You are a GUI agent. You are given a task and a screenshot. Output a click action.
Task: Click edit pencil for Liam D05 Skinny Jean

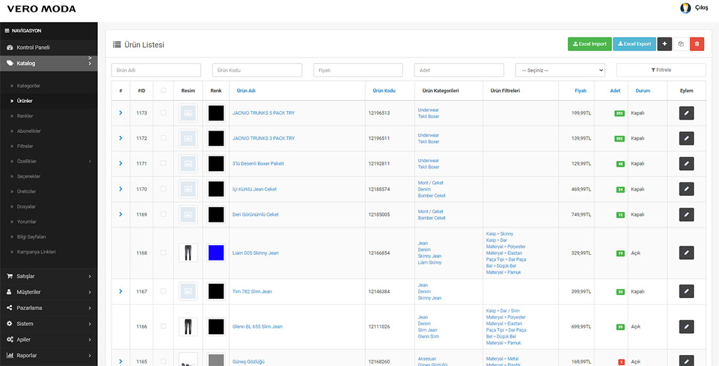686,253
